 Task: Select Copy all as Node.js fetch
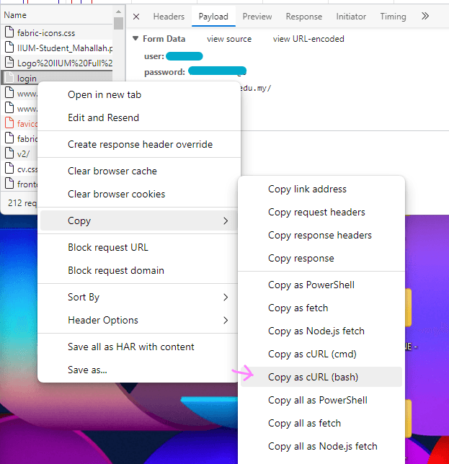click(x=321, y=447)
